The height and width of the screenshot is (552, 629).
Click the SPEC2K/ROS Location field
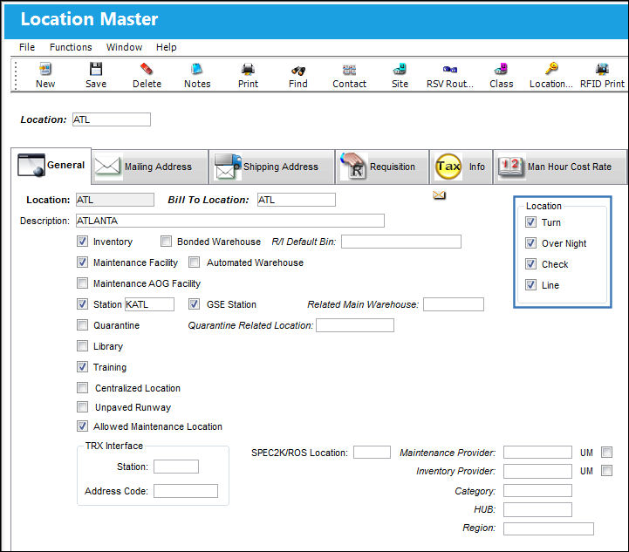tap(372, 453)
